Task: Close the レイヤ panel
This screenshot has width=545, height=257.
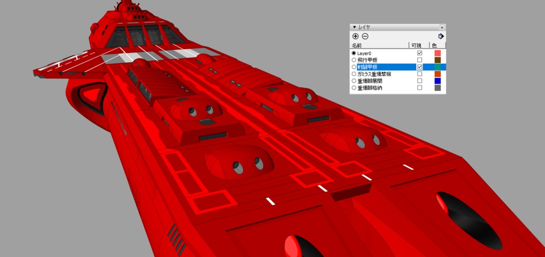Action: (442, 27)
